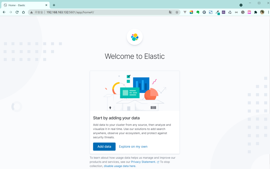Open the Chrome three-dot menu

[268, 12]
